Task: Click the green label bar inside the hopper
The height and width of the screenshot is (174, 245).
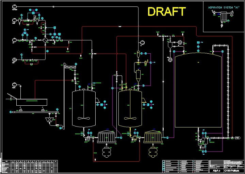Action: coord(32,101)
